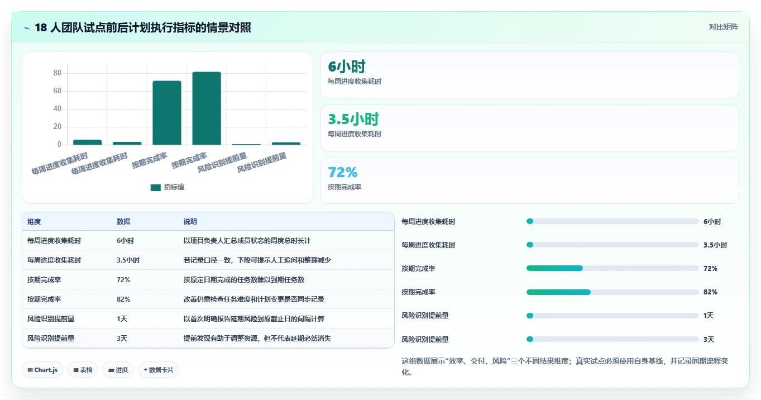The image size is (761, 400).
Task: Click the 3天 value beside its progress bar
Action: pyautogui.click(x=709, y=339)
